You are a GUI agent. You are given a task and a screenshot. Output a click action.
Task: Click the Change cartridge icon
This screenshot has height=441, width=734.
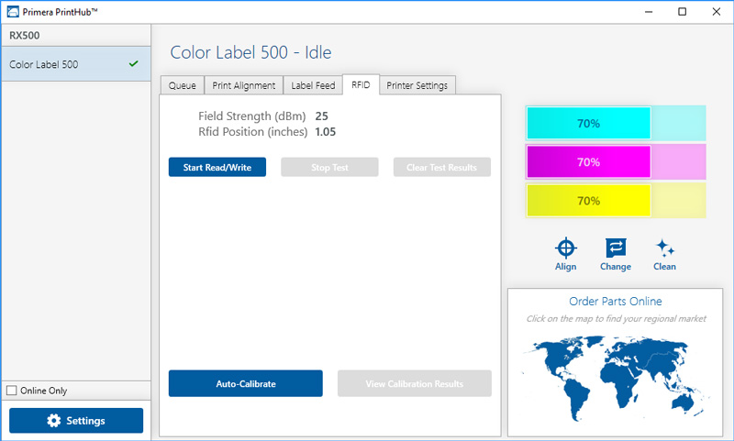click(616, 248)
